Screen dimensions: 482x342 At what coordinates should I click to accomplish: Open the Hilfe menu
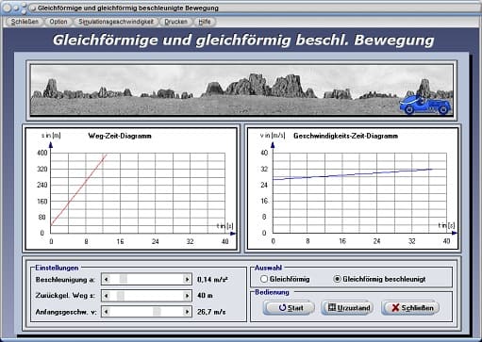click(205, 22)
